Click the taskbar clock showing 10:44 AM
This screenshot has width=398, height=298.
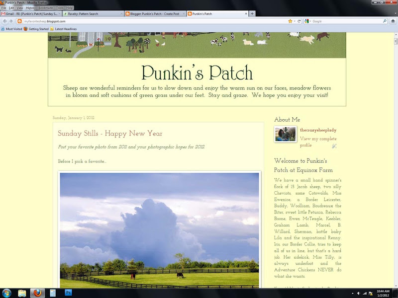pos(383,294)
